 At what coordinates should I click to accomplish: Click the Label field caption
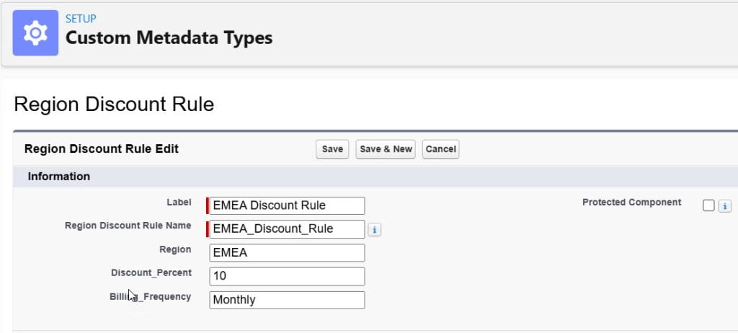coord(179,202)
